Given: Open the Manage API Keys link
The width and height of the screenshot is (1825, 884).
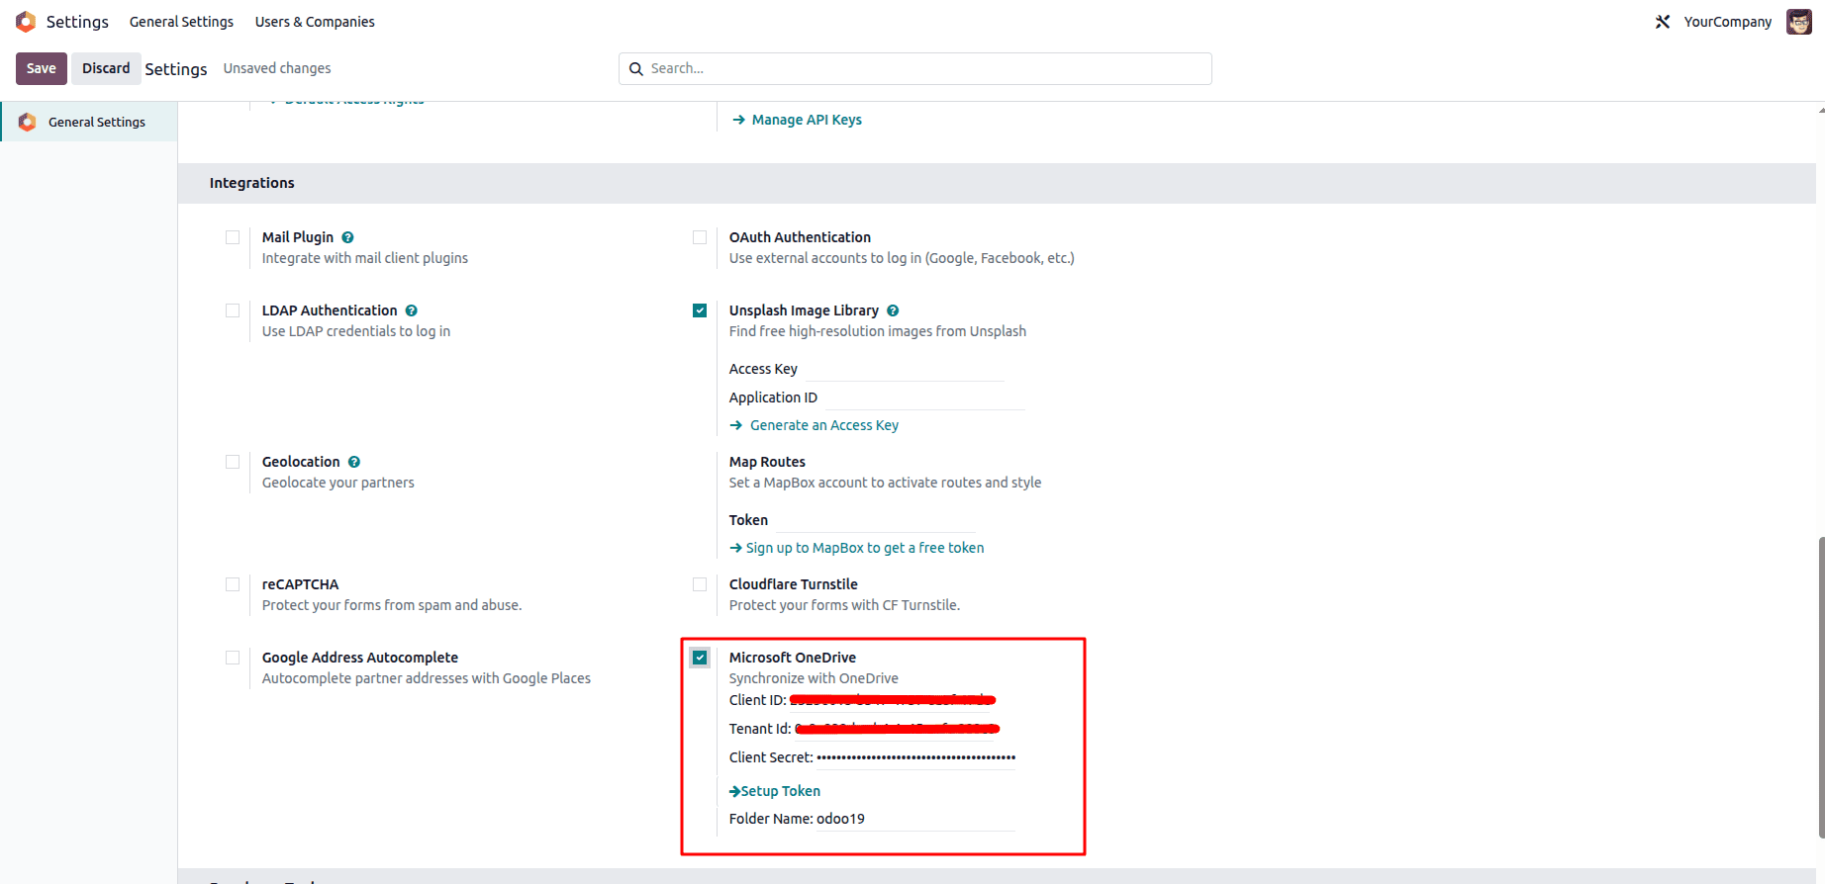Looking at the screenshot, I should click(807, 120).
